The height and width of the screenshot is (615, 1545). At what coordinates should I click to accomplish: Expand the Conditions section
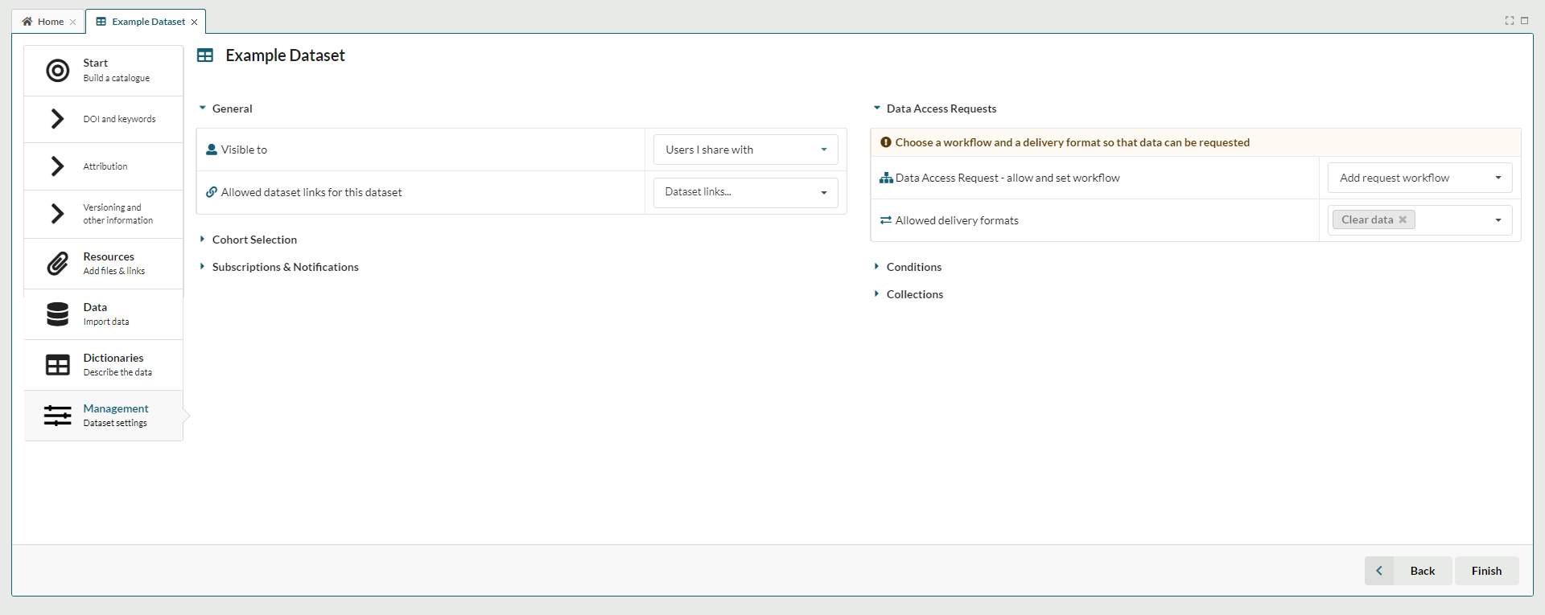coord(913,267)
